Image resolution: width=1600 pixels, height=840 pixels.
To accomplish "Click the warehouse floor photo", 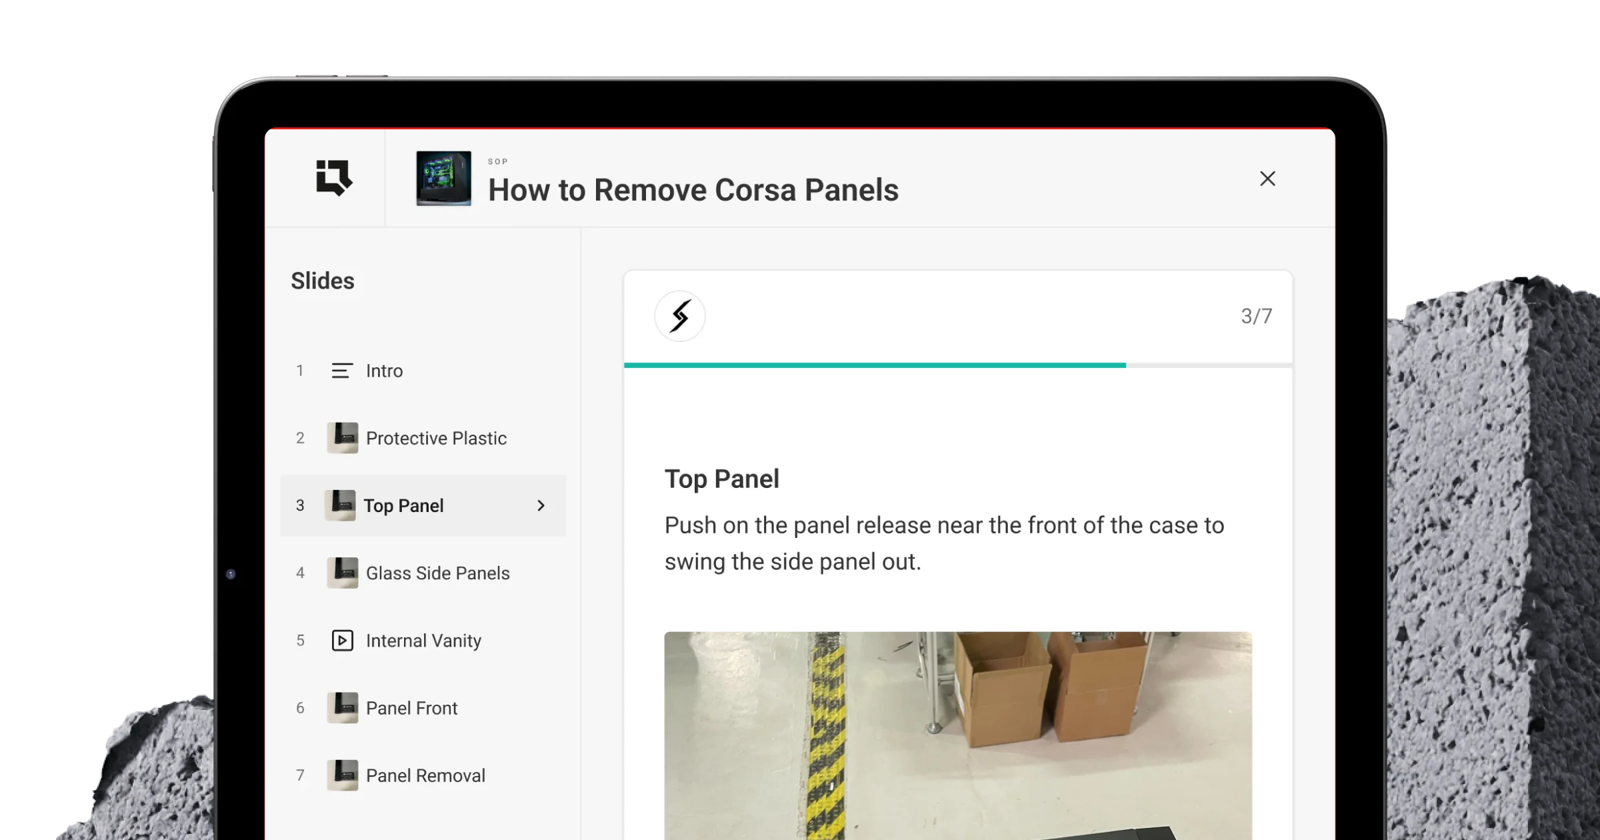I will (958, 736).
